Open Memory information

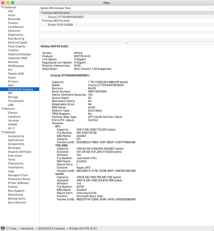[x=13, y=62]
